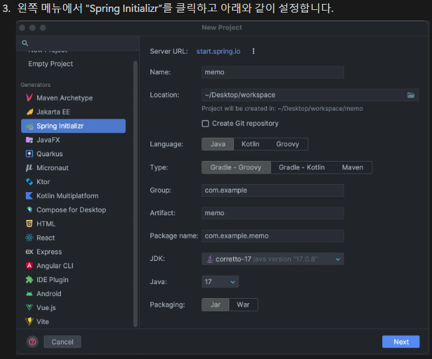432x359 pixels.
Task: Choose Gradle - Kotlin build type
Action: coord(301,168)
